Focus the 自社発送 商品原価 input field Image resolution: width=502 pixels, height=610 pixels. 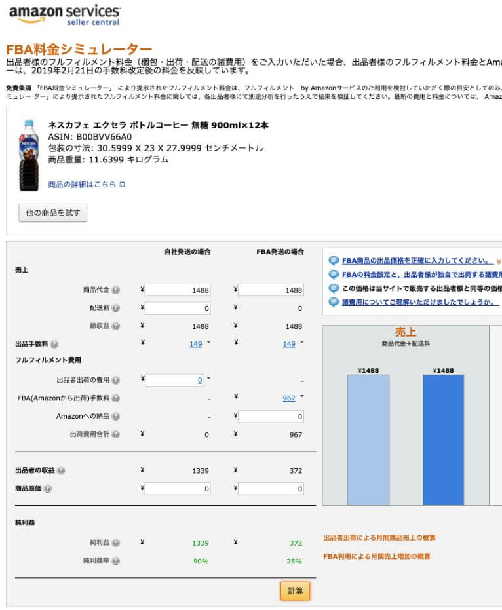click(178, 489)
